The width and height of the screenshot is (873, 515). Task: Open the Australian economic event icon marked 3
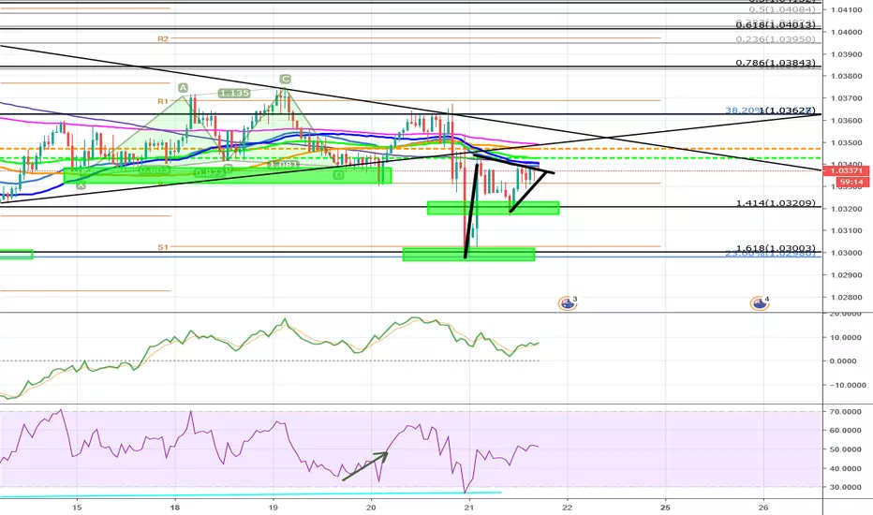pyautogui.click(x=568, y=302)
